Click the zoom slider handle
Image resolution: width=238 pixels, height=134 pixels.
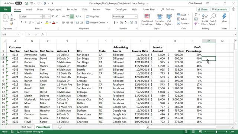coord(216,132)
